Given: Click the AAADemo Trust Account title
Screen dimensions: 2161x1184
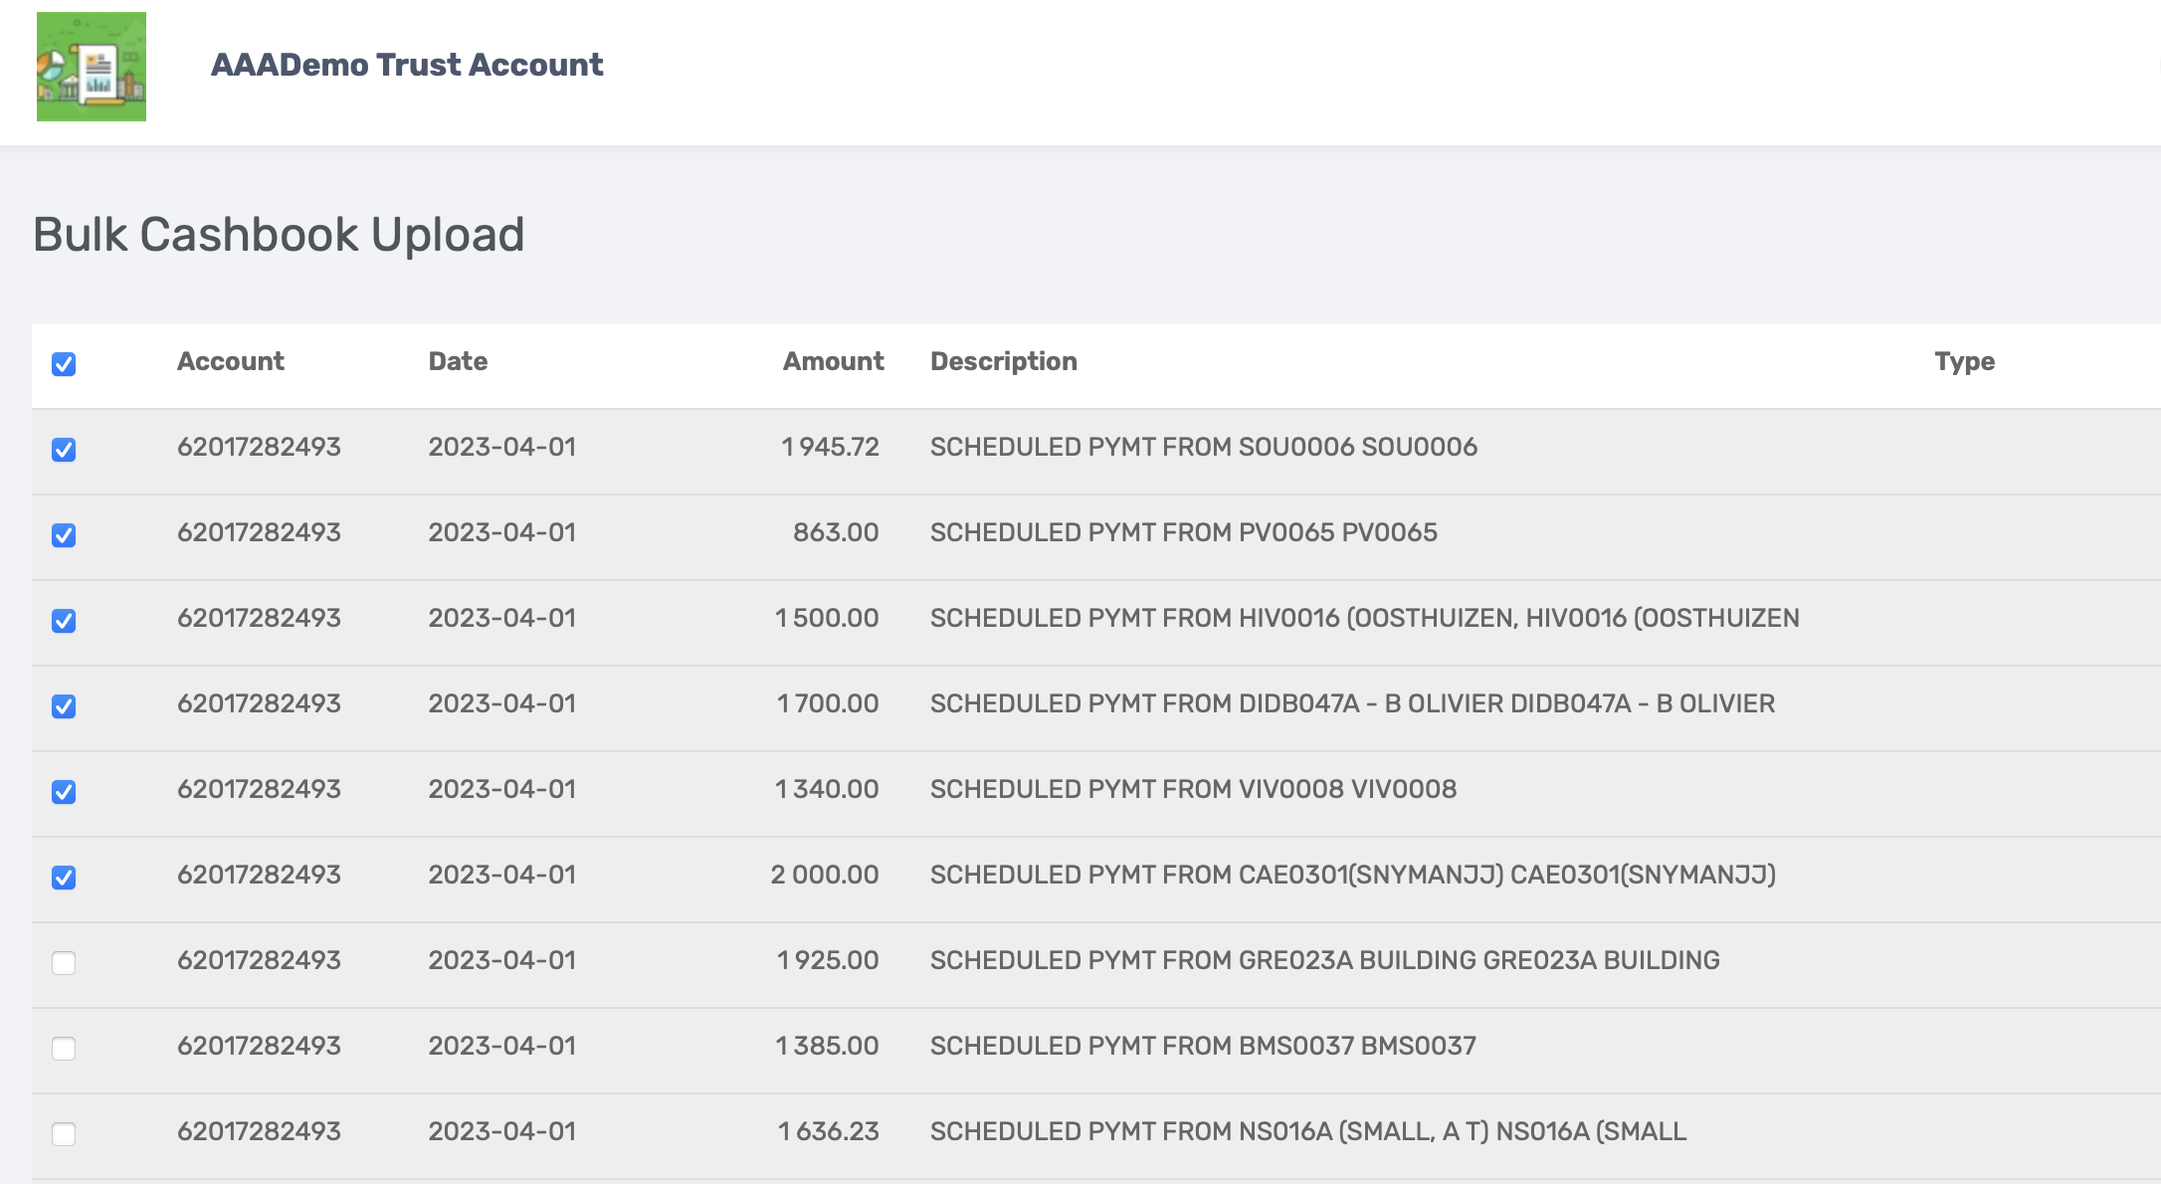Looking at the screenshot, I should tap(407, 65).
